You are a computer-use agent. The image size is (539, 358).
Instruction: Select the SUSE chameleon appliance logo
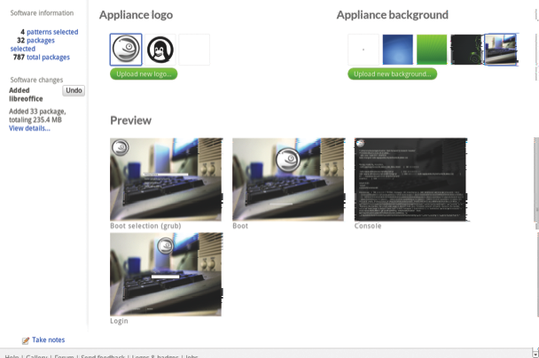[126, 50]
